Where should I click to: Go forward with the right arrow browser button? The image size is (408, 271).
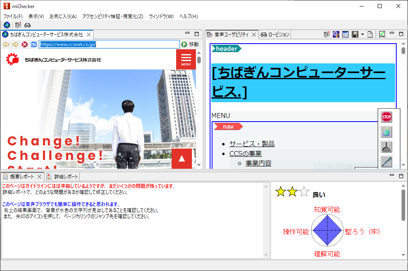(x=15, y=44)
